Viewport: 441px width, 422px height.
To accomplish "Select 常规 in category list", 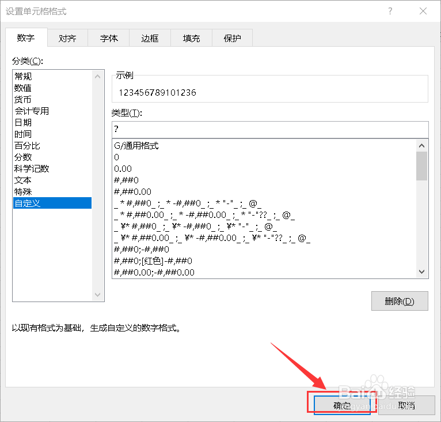I will point(52,76).
